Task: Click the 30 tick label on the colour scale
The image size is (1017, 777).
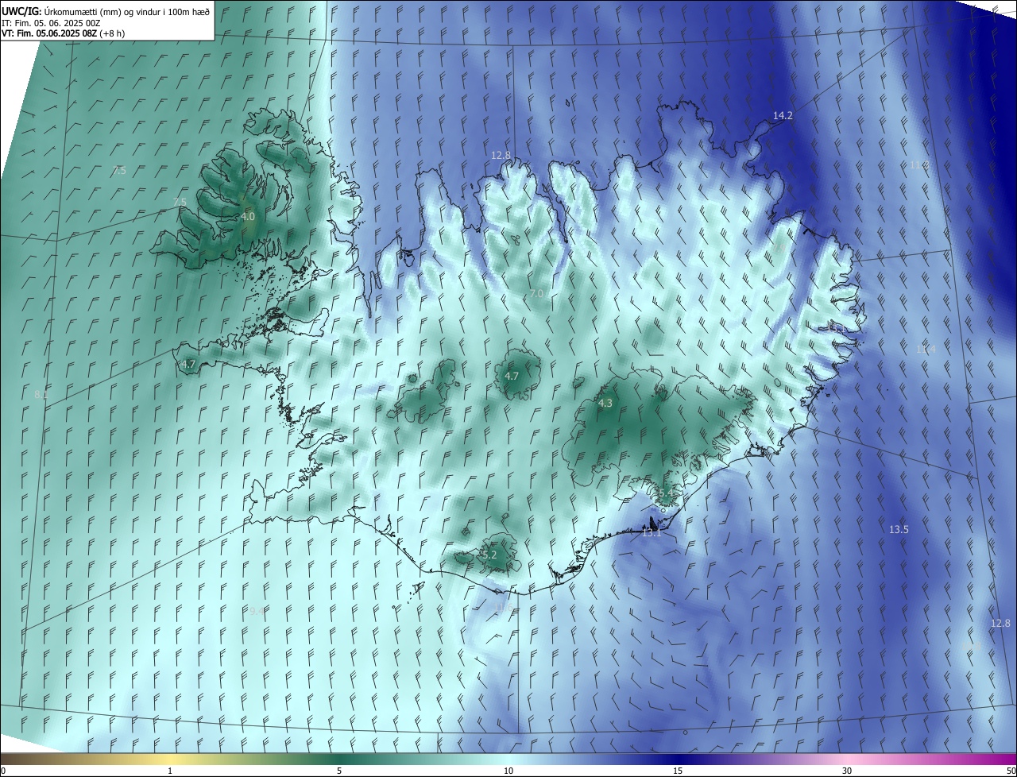Action: click(x=847, y=771)
